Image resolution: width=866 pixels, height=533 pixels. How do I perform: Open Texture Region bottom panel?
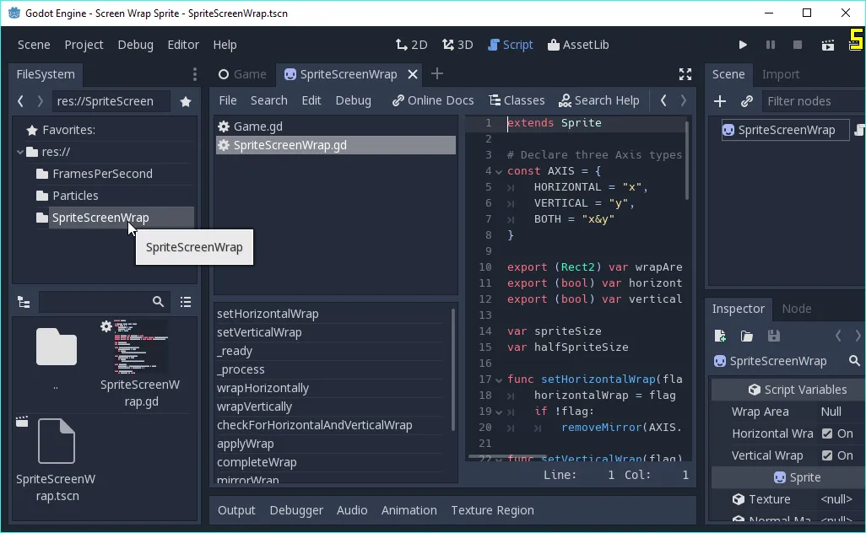(x=492, y=510)
